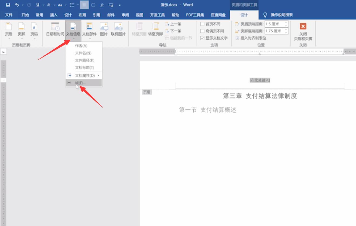Select 作者(A) from the dropdown menu
356x226 pixels.
pyautogui.click(x=84, y=46)
